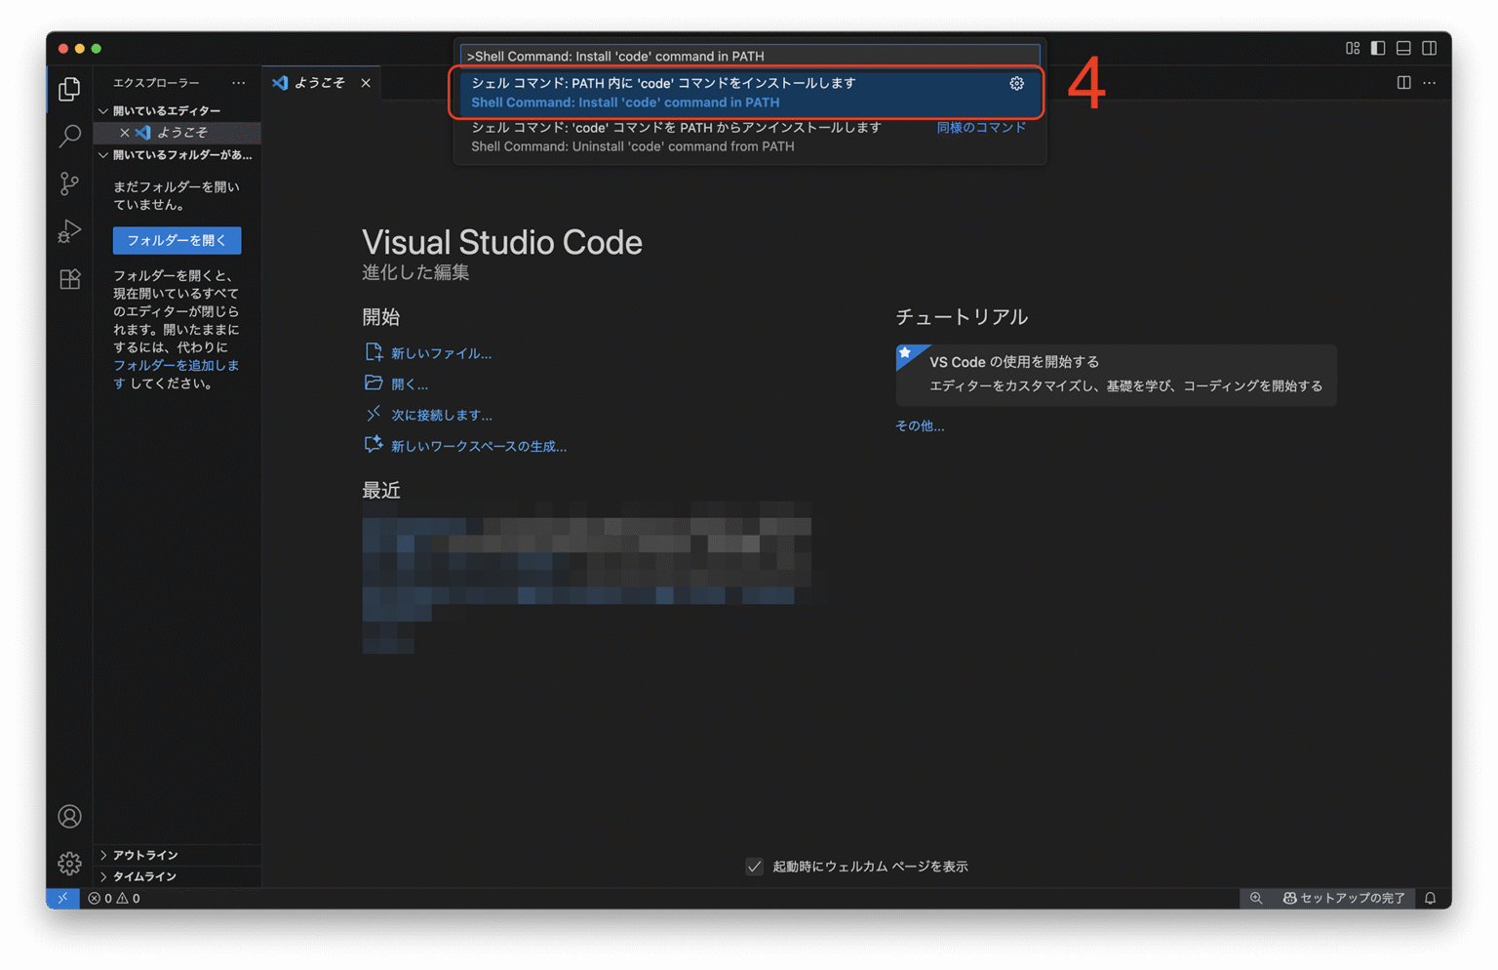Click the remote connection icon in the status bar

click(x=62, y=898)
